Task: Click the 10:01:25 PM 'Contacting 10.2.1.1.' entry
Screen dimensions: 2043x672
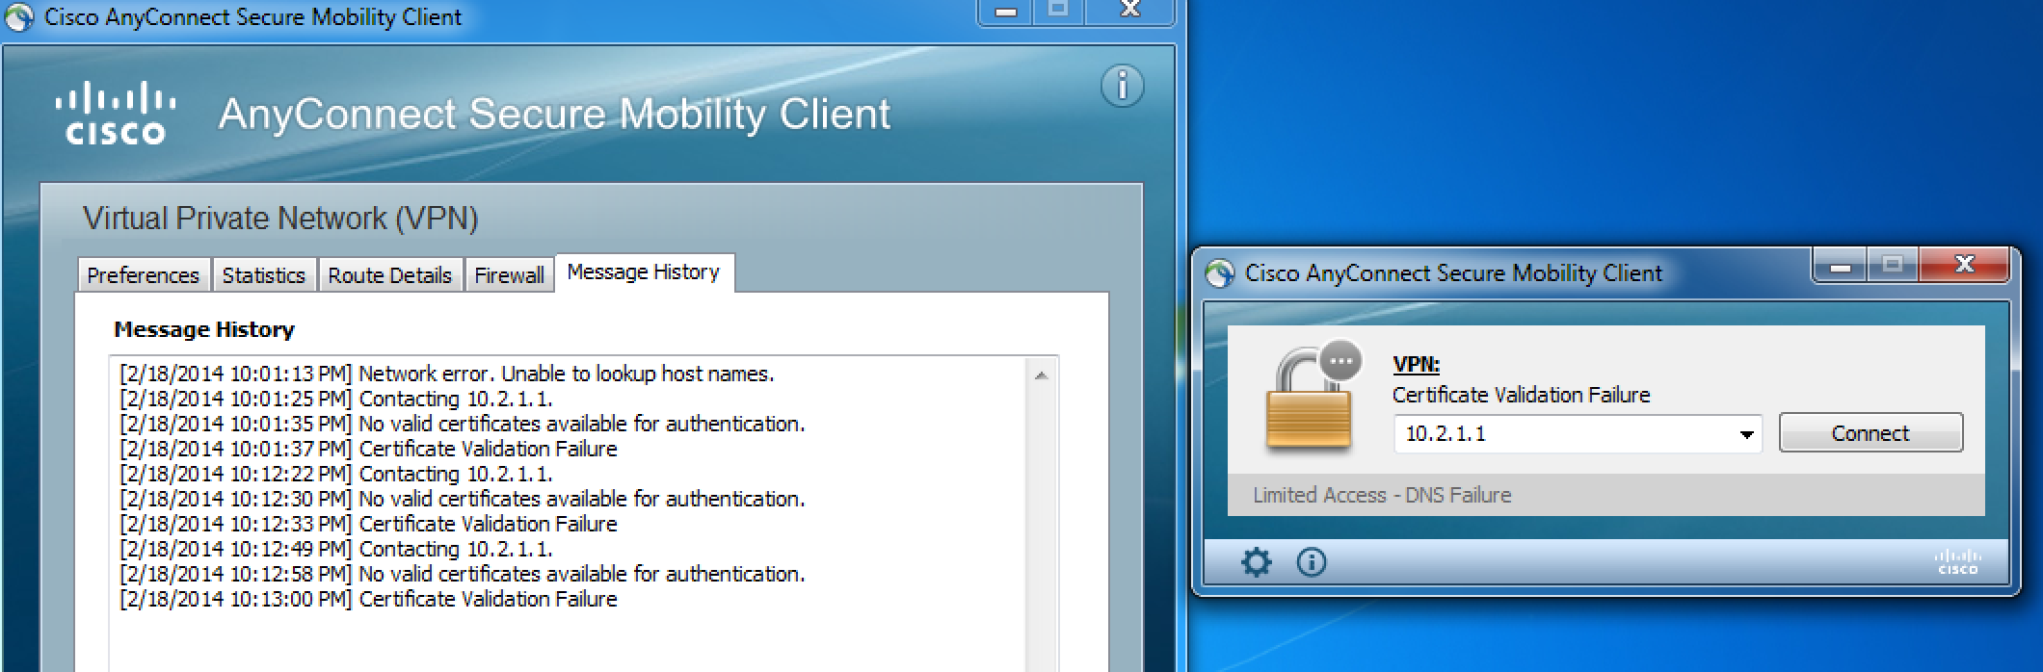Action: click(x=336, y=399)
